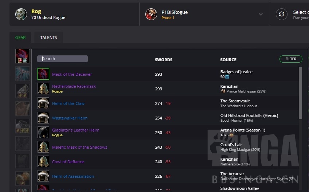Open the Helm of Assassination link
This screenshot has width=309, height=192.
click(73, 176)
